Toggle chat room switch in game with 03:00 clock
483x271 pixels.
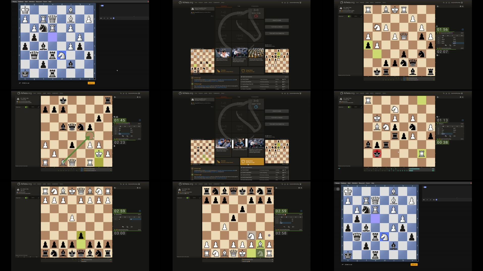pyautogui.click(x=26, y=198)
